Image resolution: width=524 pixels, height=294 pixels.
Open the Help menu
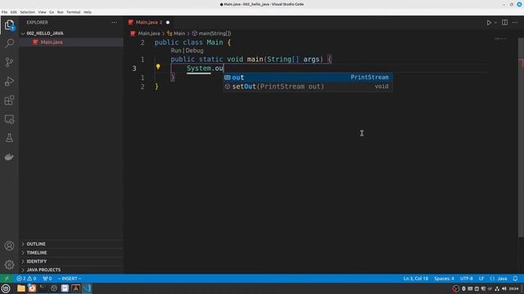[x=88, y=12]
